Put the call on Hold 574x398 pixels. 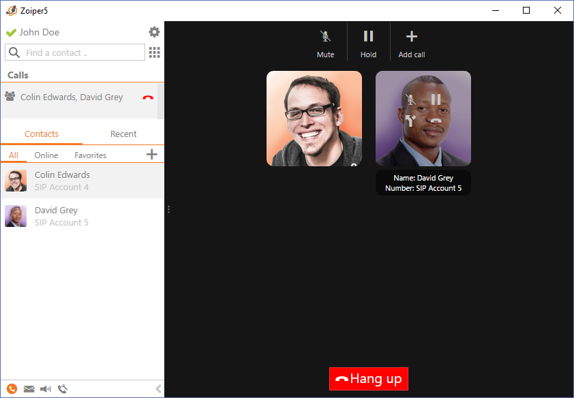coord(368,42)
